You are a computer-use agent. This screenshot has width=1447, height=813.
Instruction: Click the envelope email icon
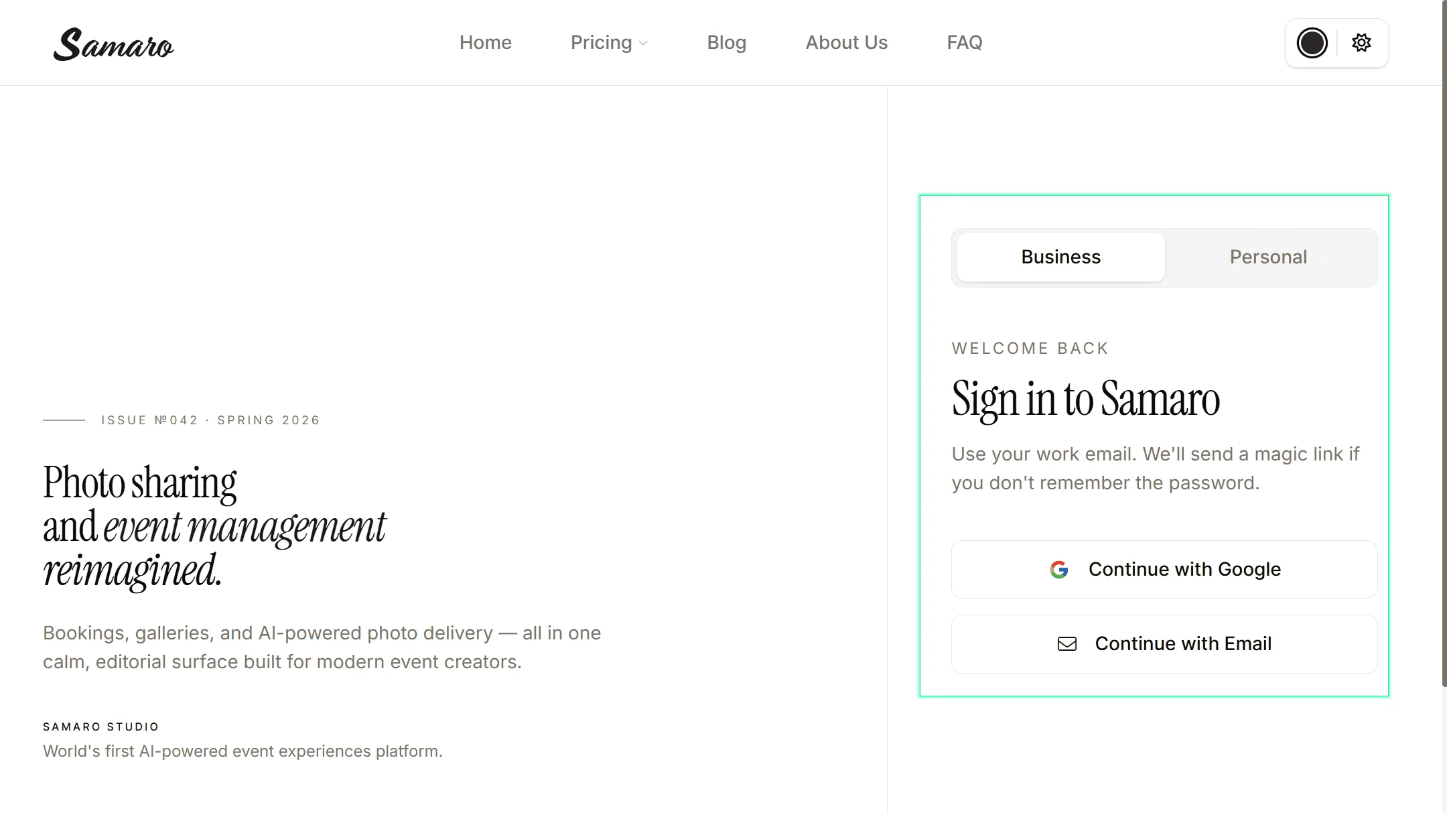(1067, 644)
